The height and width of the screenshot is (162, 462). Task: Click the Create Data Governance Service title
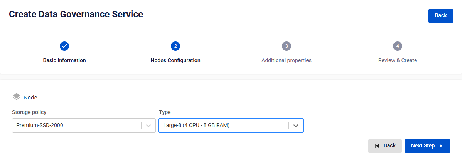pos(76,14)
